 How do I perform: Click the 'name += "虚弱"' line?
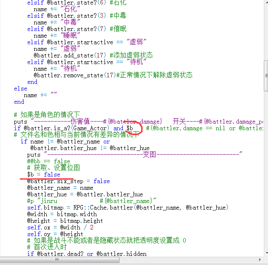(57, 49)
